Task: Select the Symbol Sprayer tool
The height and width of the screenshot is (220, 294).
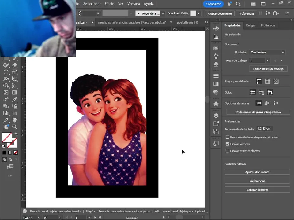Action: [15, 106]
